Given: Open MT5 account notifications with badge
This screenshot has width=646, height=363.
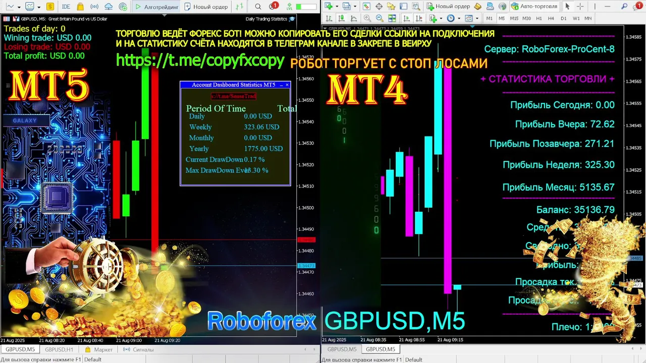Looking at the screenshot, I should pyautogui.click(x=273, y=6).
